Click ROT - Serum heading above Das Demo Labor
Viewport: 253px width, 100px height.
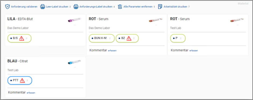[99, 19]
